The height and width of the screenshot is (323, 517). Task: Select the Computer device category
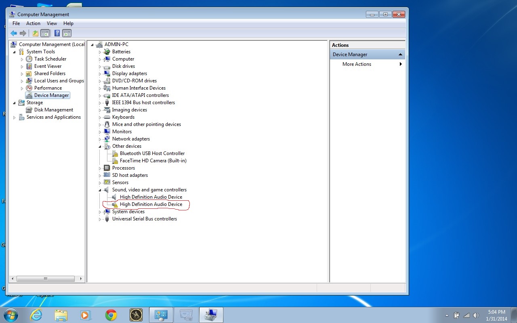point(123,59)
